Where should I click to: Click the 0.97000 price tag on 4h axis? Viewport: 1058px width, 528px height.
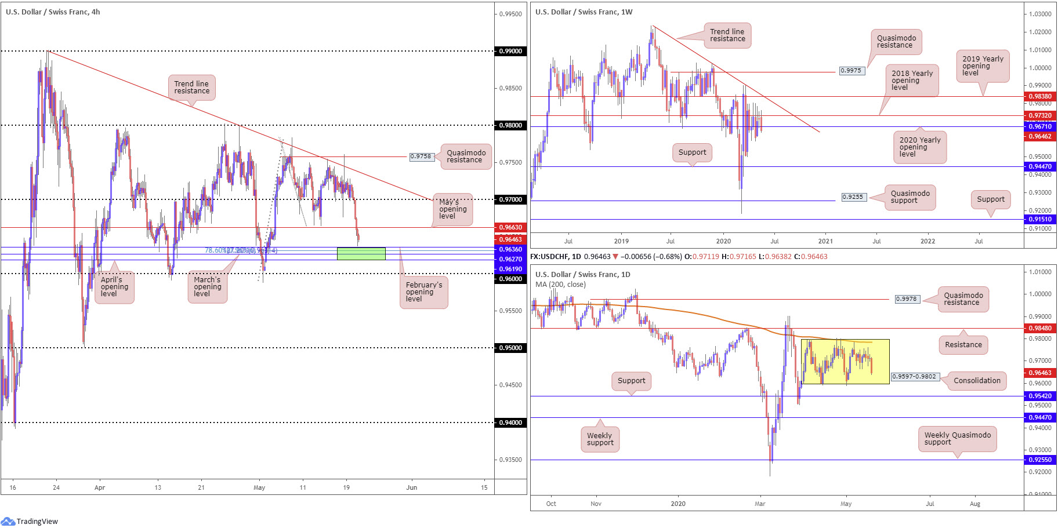point(510,199)
